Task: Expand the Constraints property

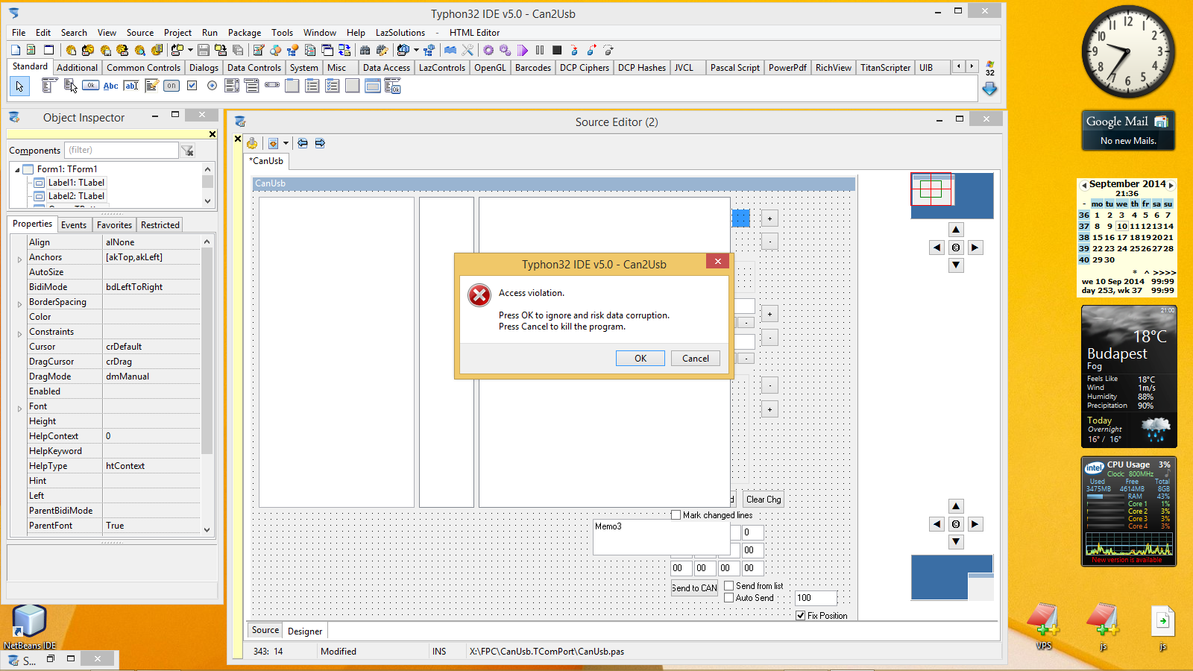Action: click(19, 334)
